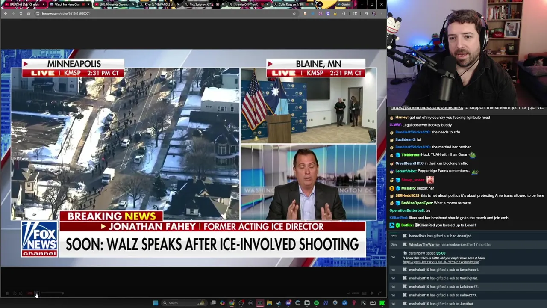Open the browser extensions puzzle icon
The width and height of the screenshot is (547, 308).
tap(343, 14)
